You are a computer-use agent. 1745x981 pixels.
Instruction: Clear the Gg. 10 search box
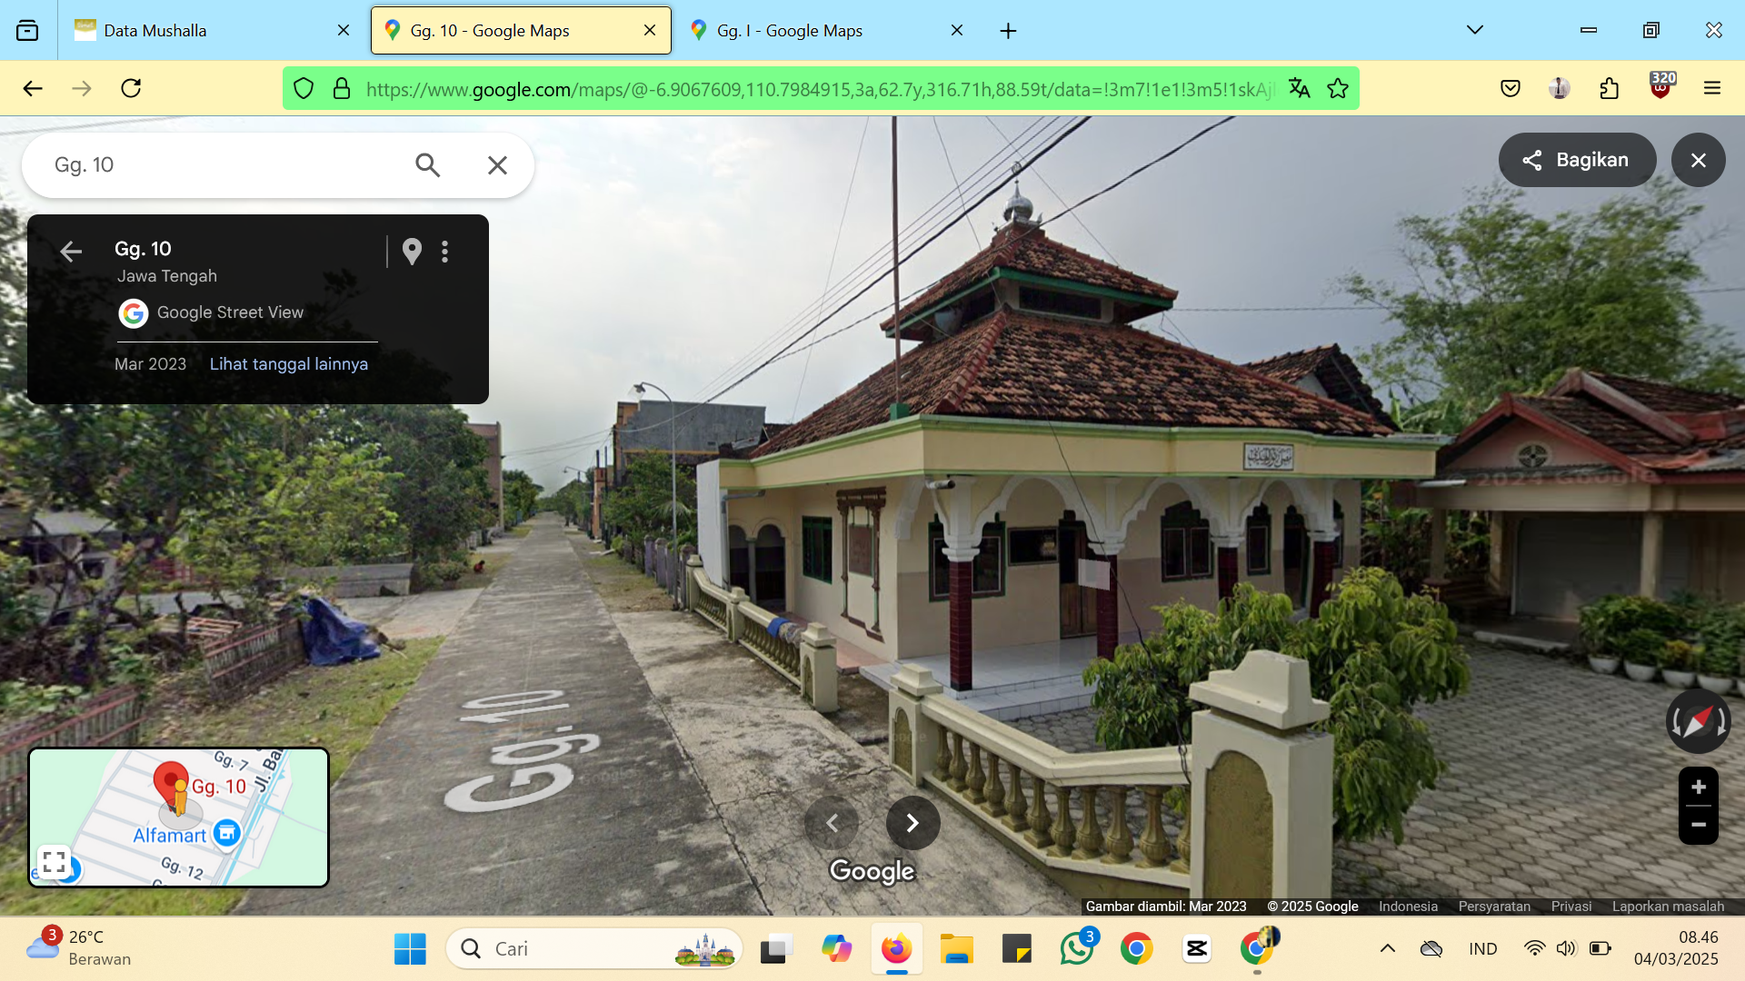[497, 165]
